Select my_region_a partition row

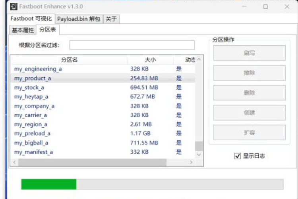tap(103, 124)
